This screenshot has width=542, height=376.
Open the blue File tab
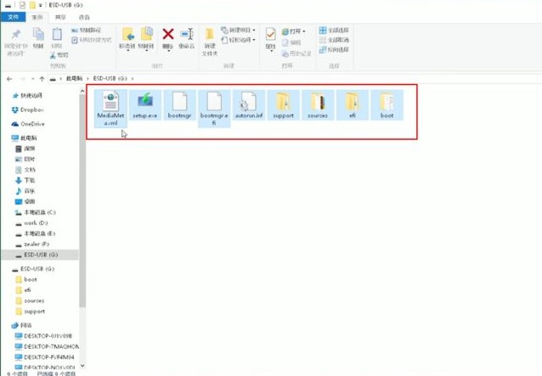point(13,16)
